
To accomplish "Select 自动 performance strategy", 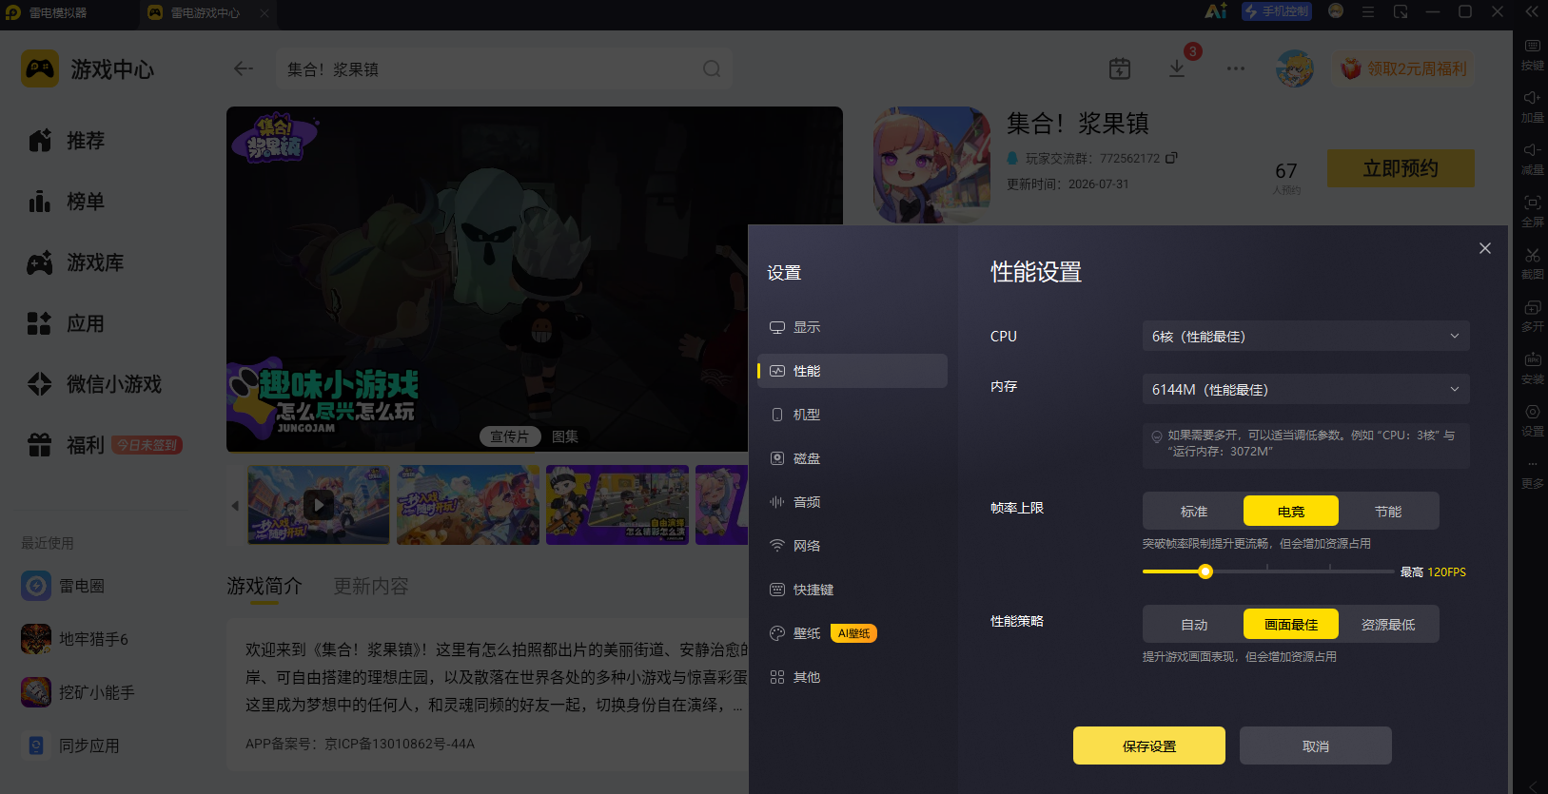I will coord(1194,625).
